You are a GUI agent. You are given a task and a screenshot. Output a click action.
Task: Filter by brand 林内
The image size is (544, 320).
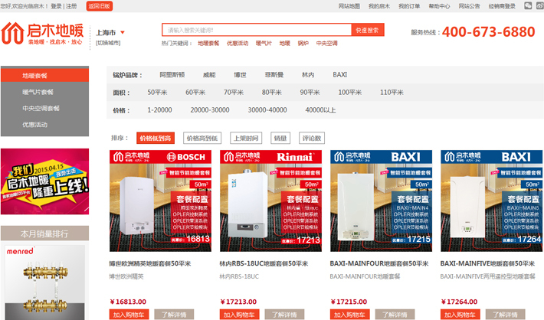308,74
